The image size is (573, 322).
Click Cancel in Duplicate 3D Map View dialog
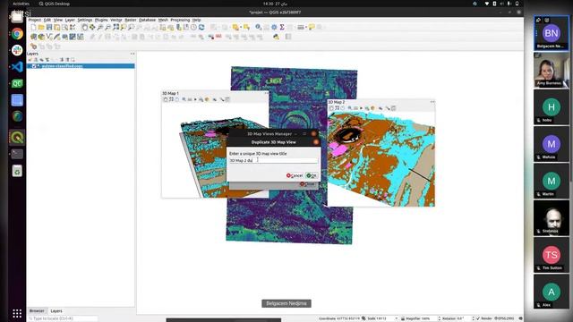(295, 175)
